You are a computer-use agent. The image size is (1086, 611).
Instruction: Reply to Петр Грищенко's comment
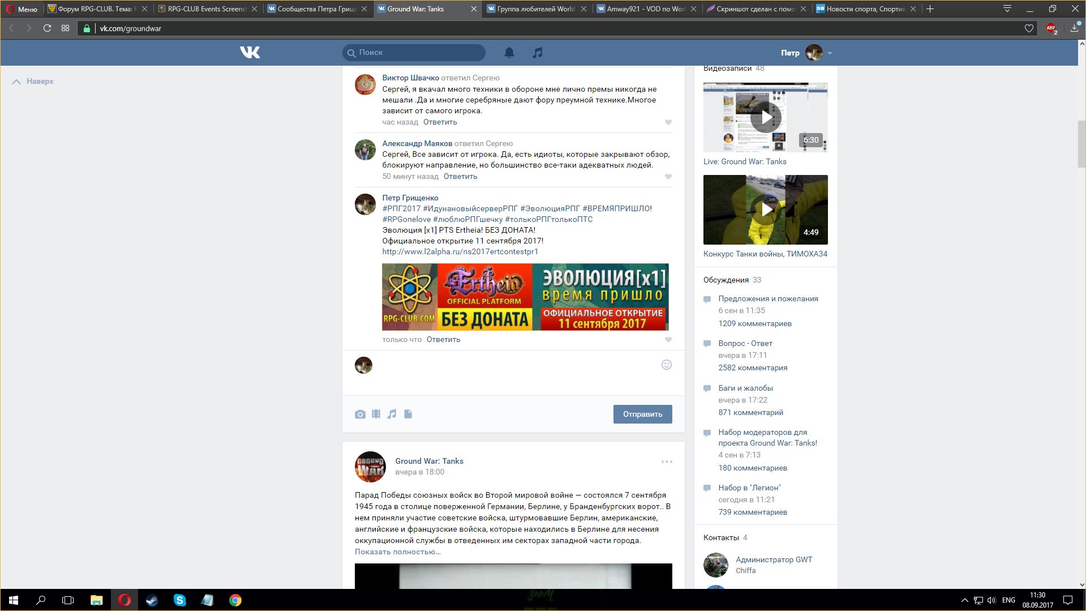point(443,339)
